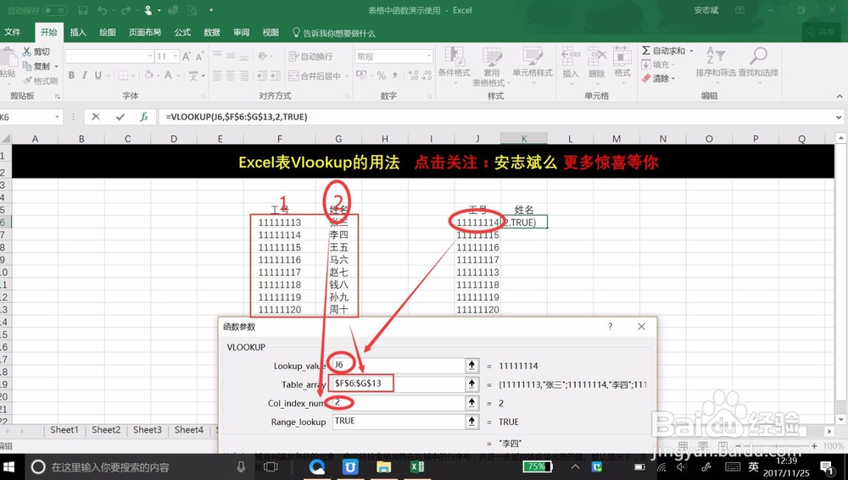Open the font name dropdown
The image size is (848, 480).
pyautogui.click(x=150, y=56)
